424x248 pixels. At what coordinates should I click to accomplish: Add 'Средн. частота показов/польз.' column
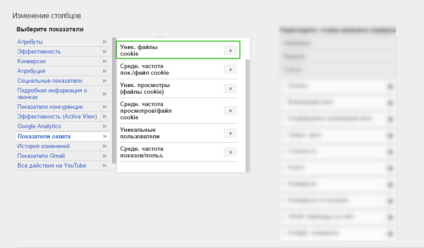tap(230, 152)
